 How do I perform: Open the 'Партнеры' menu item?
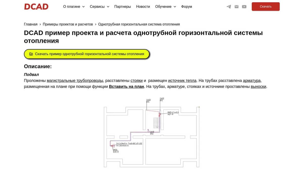(x=122, y=7)
